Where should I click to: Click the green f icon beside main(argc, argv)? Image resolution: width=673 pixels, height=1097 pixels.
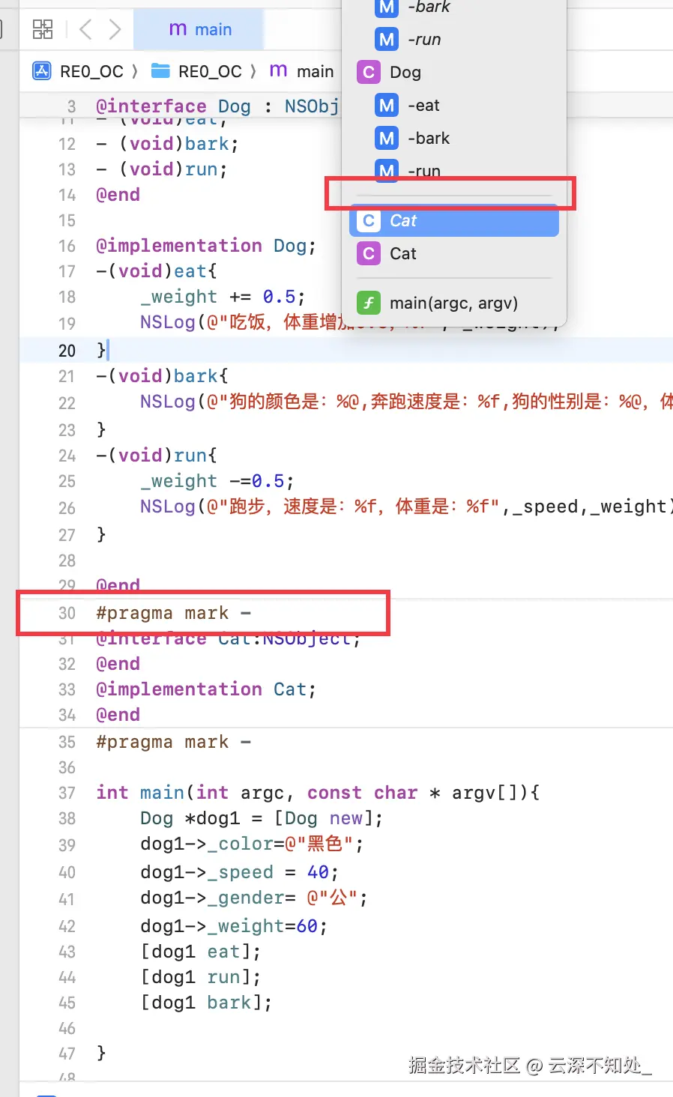368,303
